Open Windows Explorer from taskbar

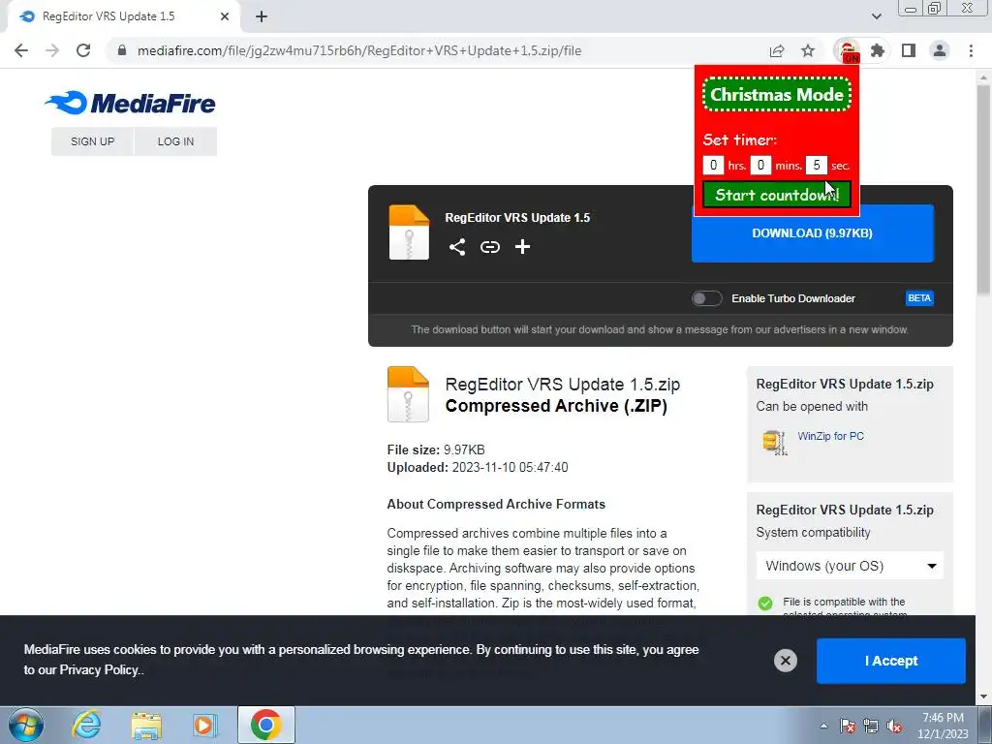(x=146, y=725)
